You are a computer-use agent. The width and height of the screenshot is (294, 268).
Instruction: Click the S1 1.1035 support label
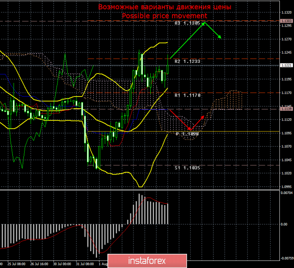pos(187,168)
